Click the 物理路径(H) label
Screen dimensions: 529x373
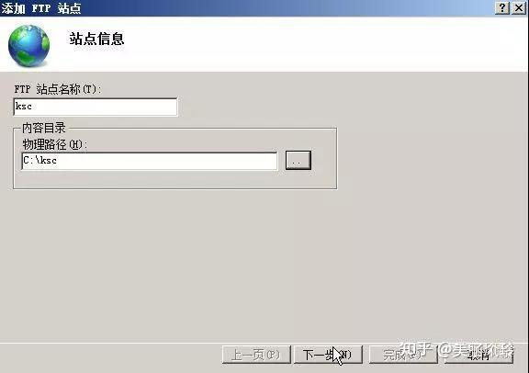click(x=55, y=144)
